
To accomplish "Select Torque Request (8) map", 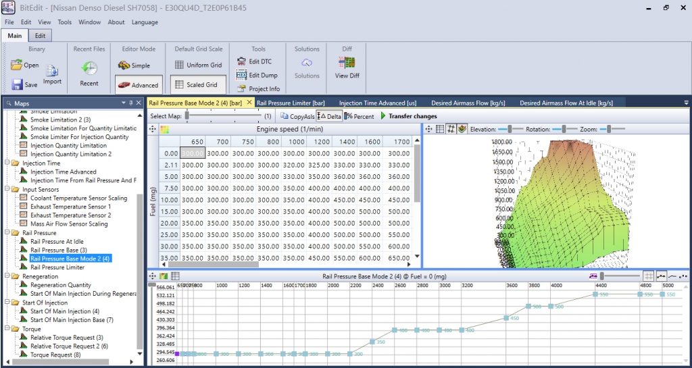I will coord(55,354).
